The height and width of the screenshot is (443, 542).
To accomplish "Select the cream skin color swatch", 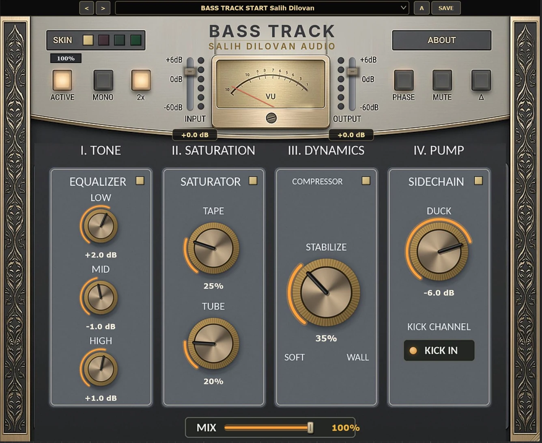I will (88, 40).
